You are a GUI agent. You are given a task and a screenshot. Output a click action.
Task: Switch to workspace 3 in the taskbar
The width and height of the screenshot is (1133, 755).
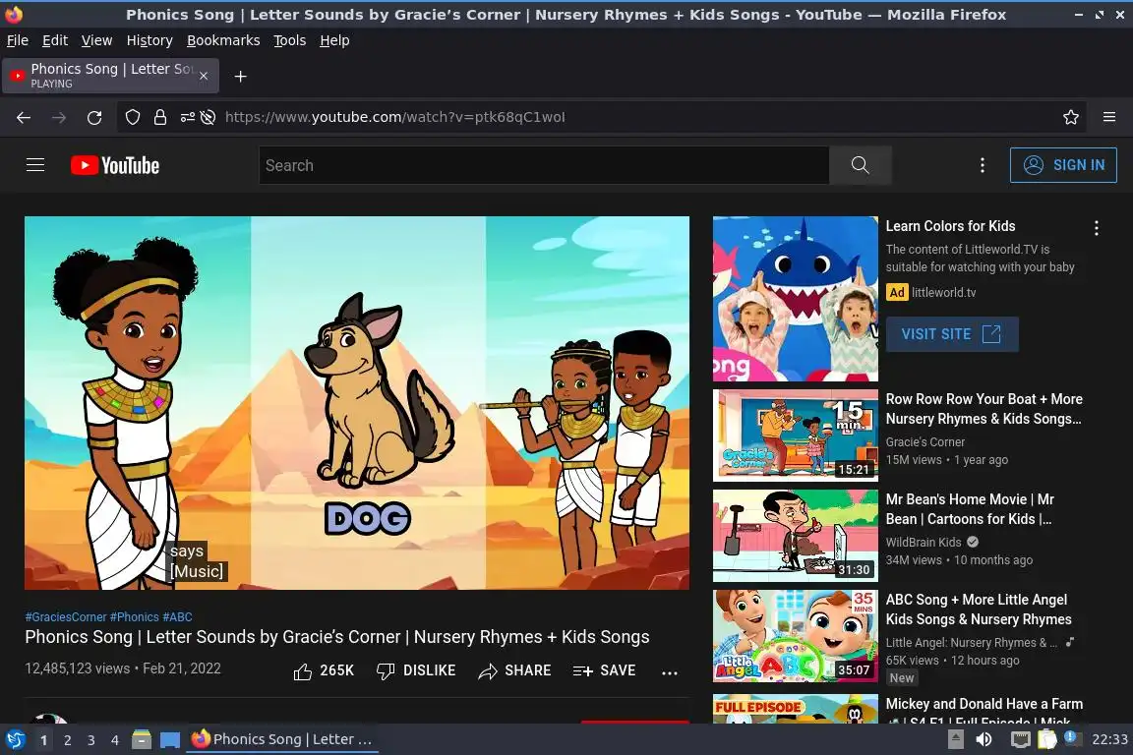pyautogui.click(x=91, y=740)
